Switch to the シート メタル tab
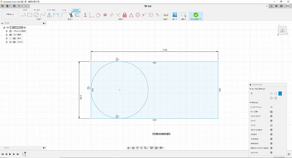This screenshot has width=292, height=158. coord(51,10)
